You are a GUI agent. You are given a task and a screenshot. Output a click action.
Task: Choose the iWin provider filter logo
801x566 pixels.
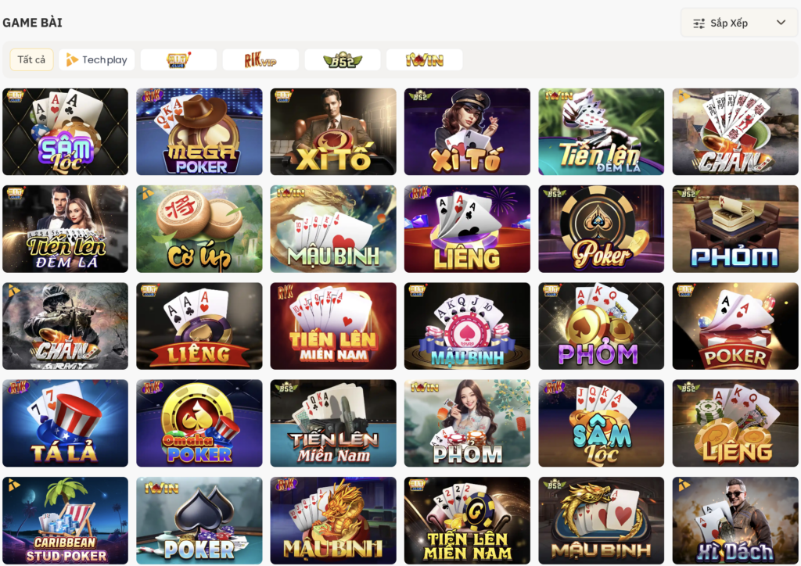click(425, 59)
